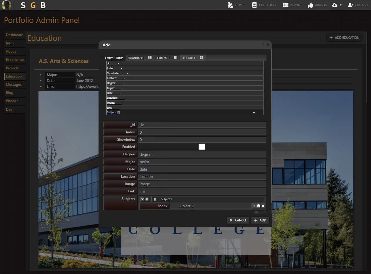This screenshot has width=371, height=274.
Task: Open the Home page from top bar
Action: tap(236, 5)
